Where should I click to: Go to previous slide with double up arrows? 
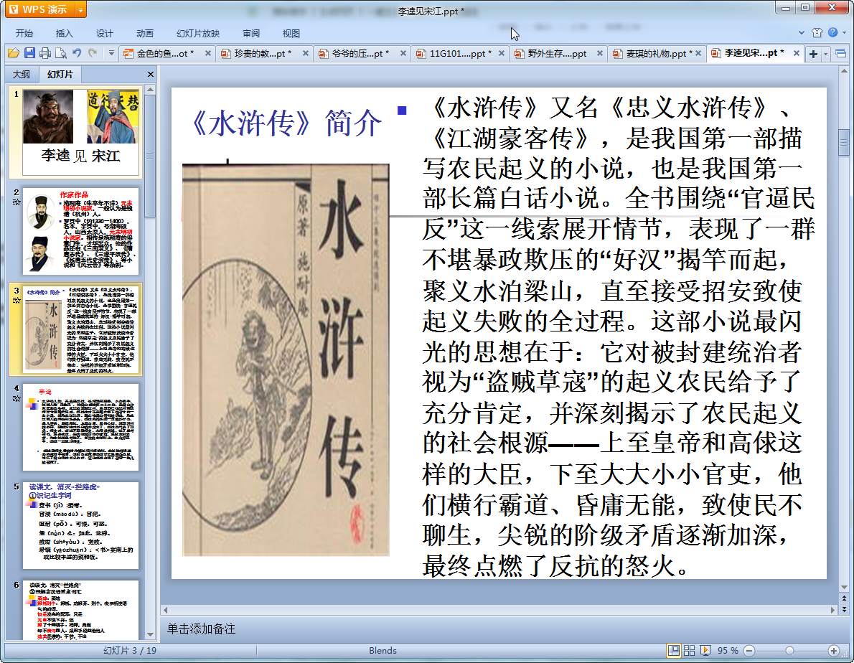coord(844,598)
